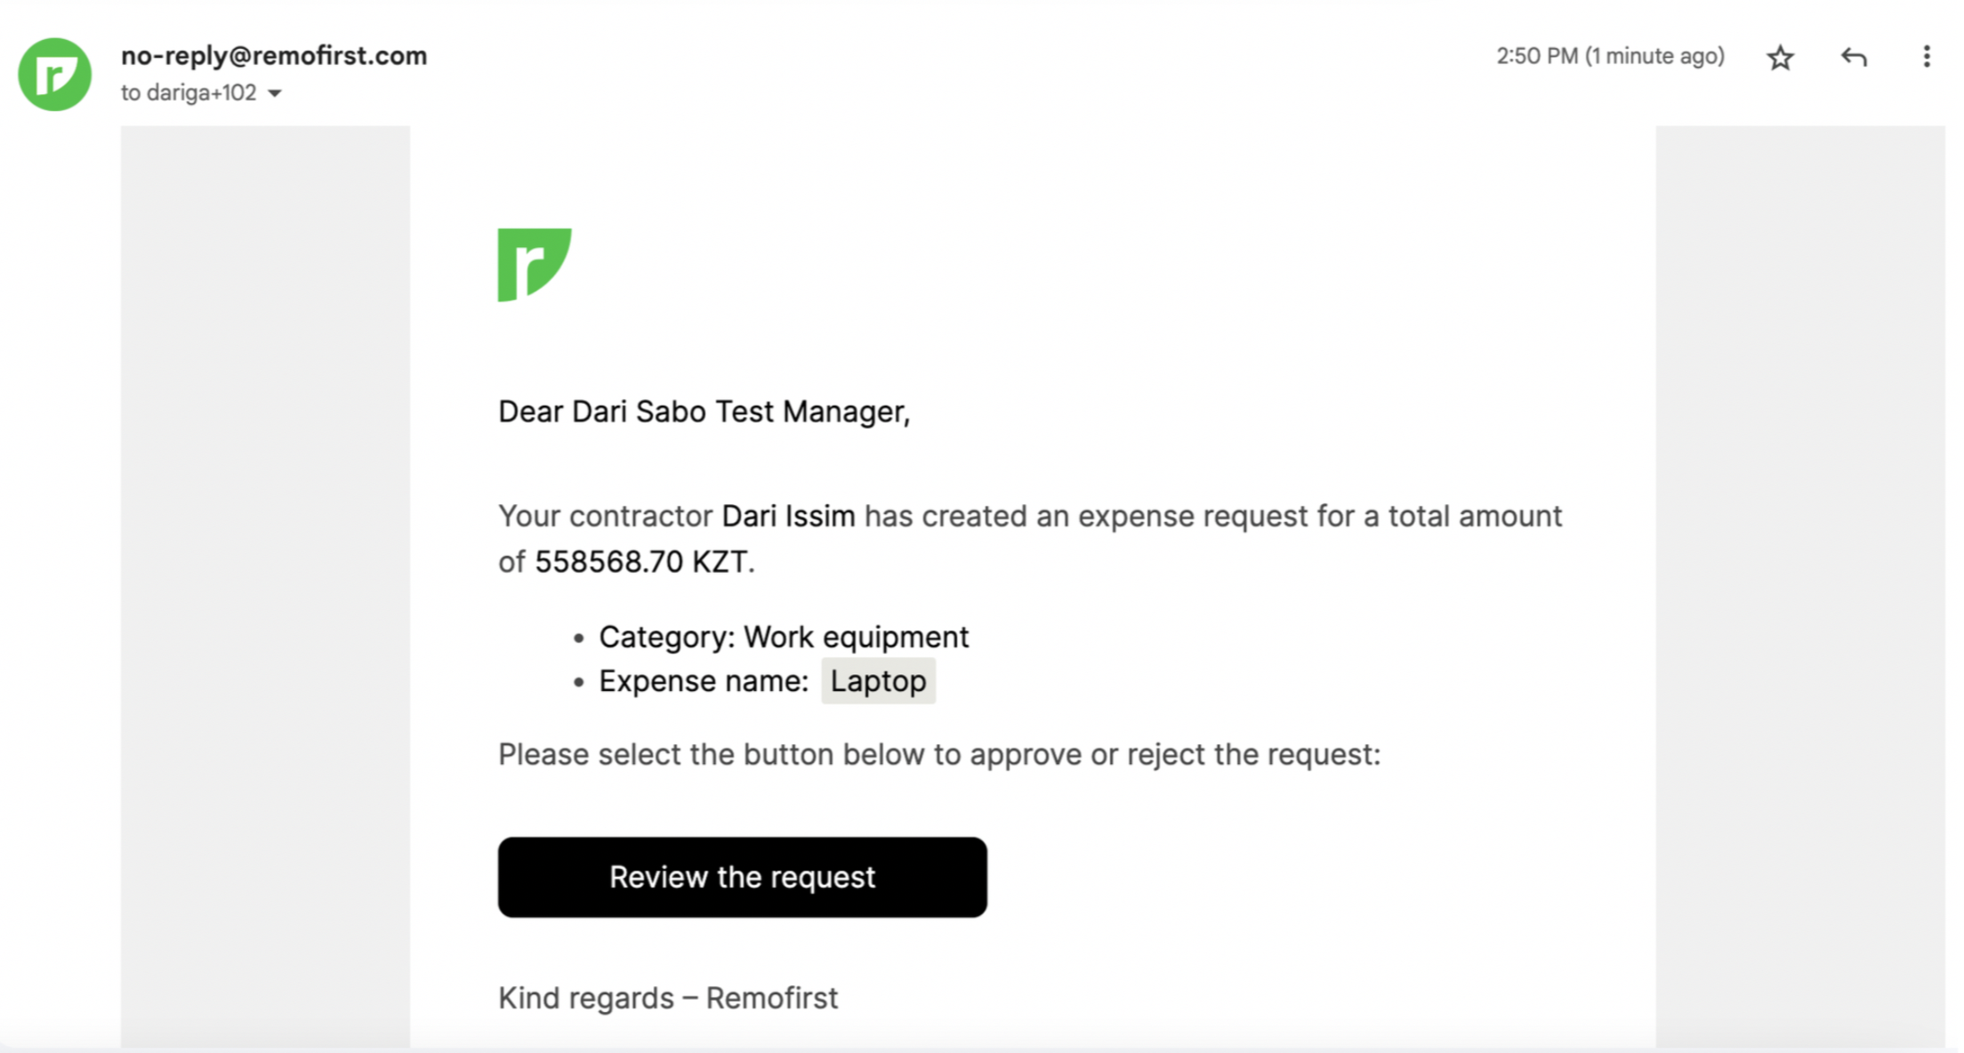Screen dimensions: 1964x1053
Task: Expand recipient details next to dariga+102
Action: pos(275,93)
